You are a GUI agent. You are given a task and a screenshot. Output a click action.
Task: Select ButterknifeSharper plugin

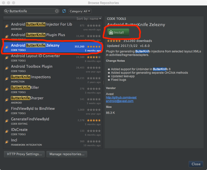pyautogui.click(x=53, y=100)
